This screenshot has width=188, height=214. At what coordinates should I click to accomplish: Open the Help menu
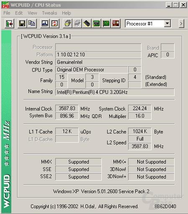coord(67,13)
